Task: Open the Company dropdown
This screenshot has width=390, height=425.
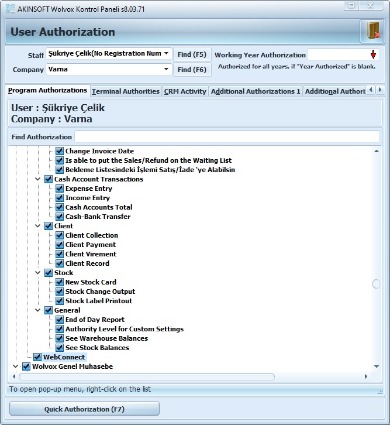Action: click(166, 69)
